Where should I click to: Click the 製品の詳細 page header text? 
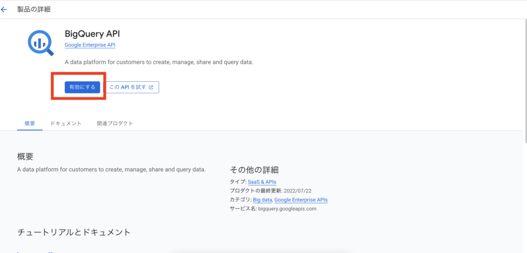click(33, 9)
